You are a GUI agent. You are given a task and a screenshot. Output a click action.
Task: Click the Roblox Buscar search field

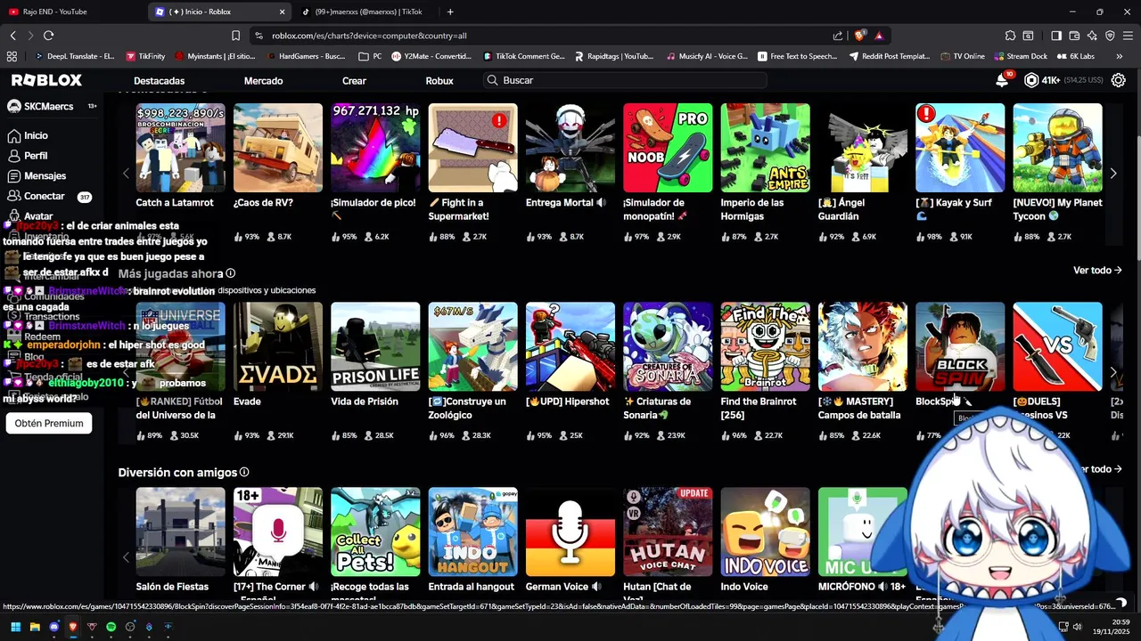[624, 80]
